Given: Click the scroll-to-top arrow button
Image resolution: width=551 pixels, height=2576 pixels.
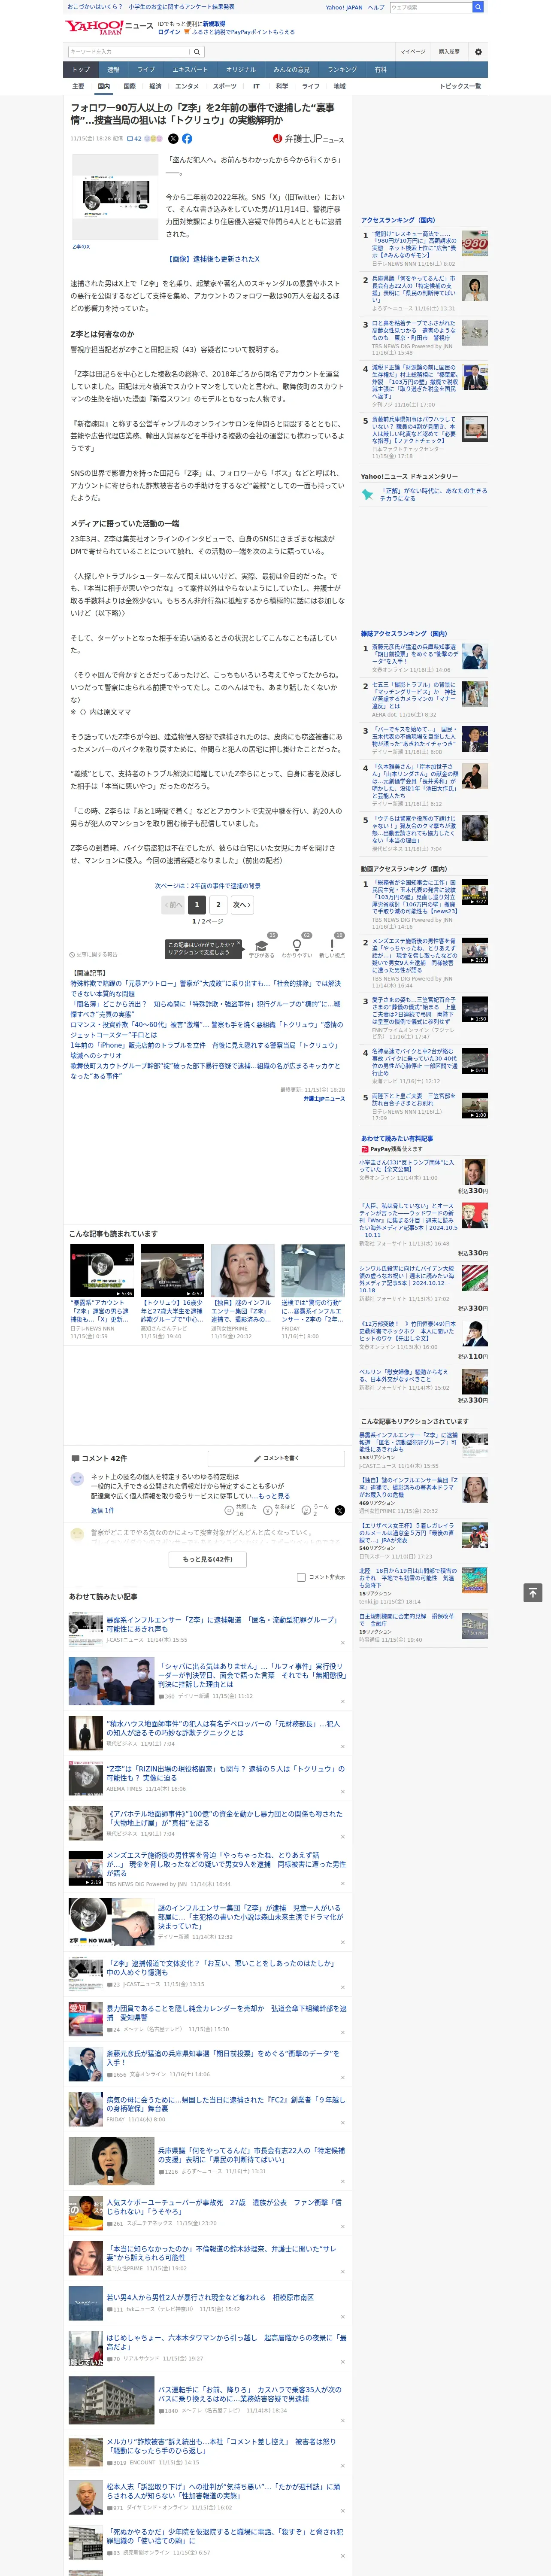Looking at the screenshot, I should (533, 1593).
